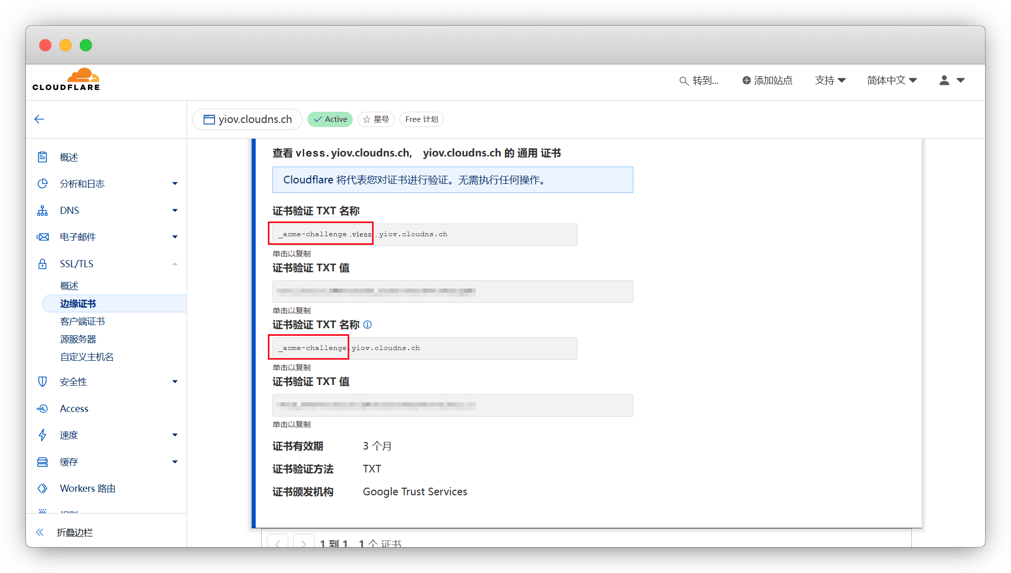
Task: Expand the 安全性 security section
Action: (x=175, y=382)
